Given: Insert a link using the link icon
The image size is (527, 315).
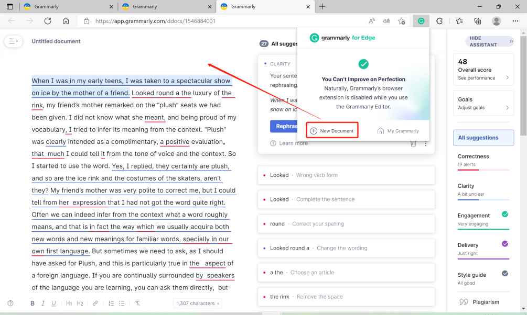Looking at the screenshot, I should click(x=96, y=303).
